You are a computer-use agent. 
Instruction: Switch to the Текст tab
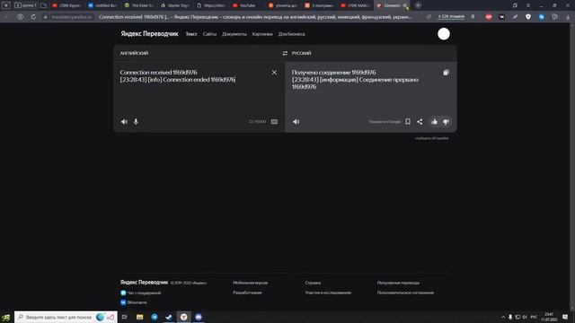191,34
